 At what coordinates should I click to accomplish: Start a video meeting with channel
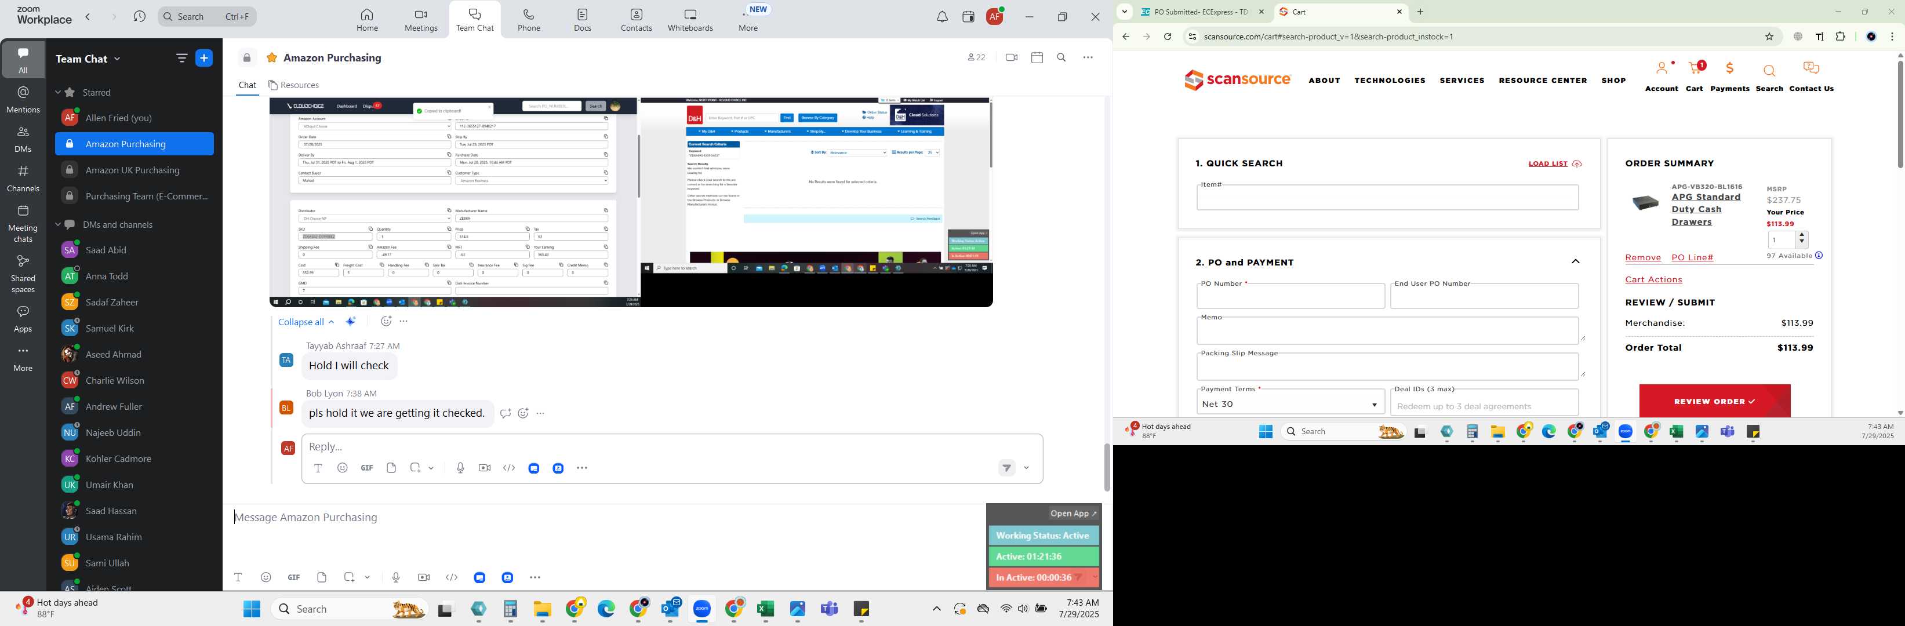(x=1011, y=57)
